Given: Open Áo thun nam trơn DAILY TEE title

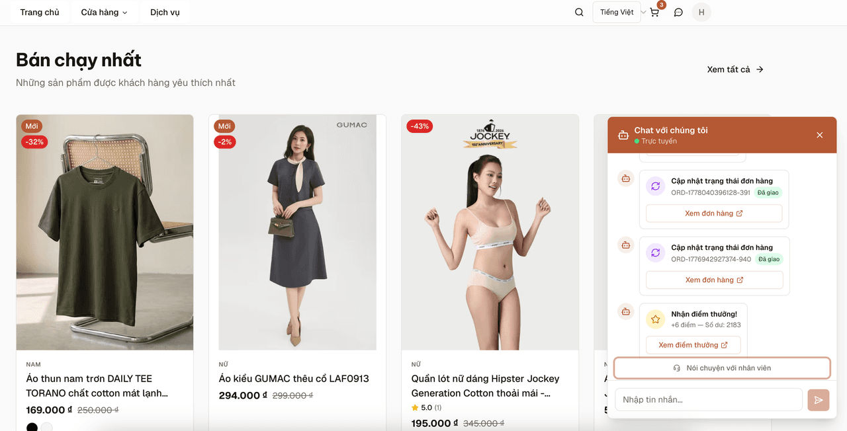Looking at the screenshot, I should (x=97, y=386).
